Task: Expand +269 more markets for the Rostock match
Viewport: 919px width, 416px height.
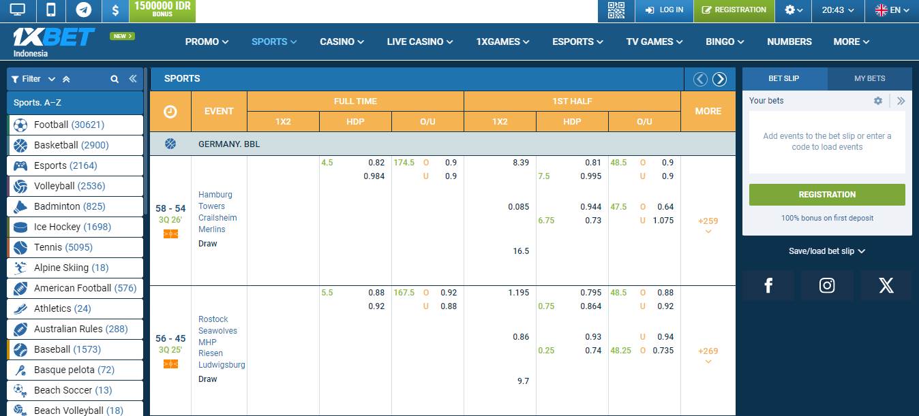Action: coord(708,354)
